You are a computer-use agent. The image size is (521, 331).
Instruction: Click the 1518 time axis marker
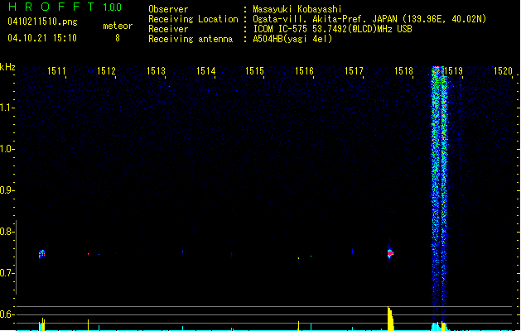click(403, 71)
